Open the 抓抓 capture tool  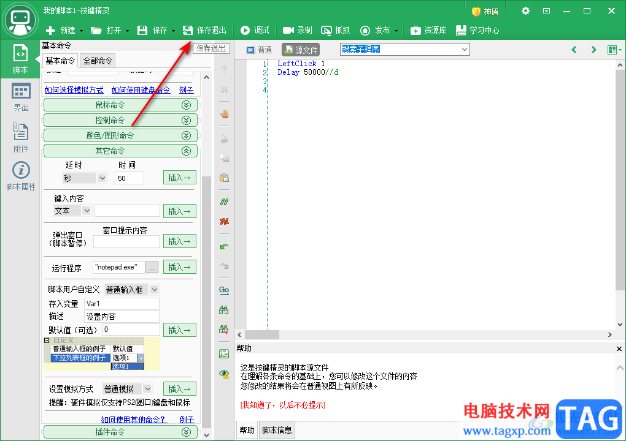[x=335, y=30]
